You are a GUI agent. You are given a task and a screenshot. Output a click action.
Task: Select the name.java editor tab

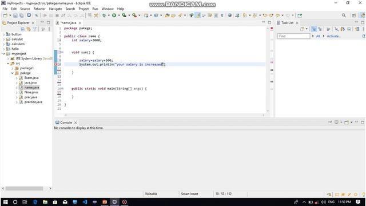point(68,23)
